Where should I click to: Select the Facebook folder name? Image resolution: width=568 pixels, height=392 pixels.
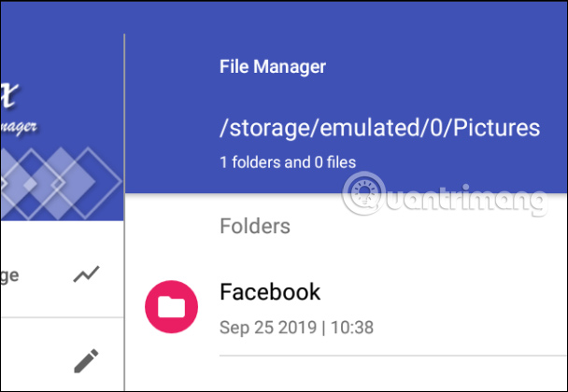[270, 292]
